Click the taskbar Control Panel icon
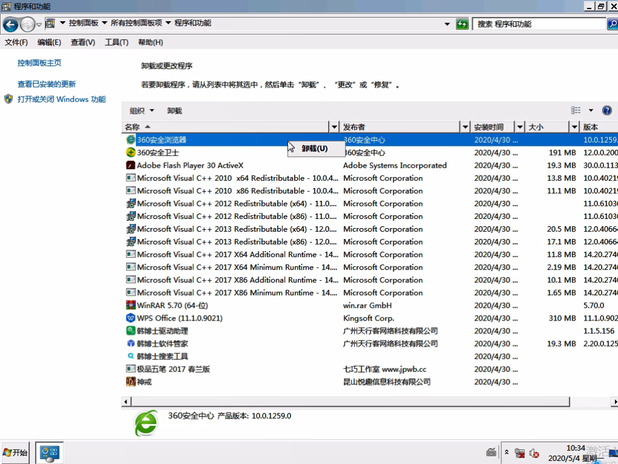Screen dimensions: 618x464 49,453
